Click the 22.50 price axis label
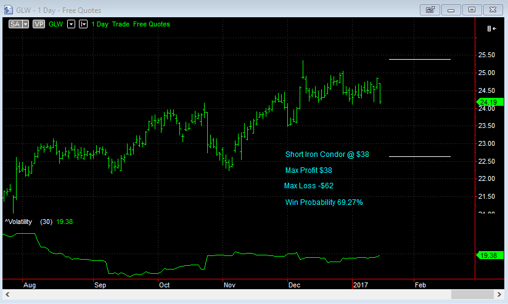The width and height of the screenshot is (508, 304). tap(486, 161)
